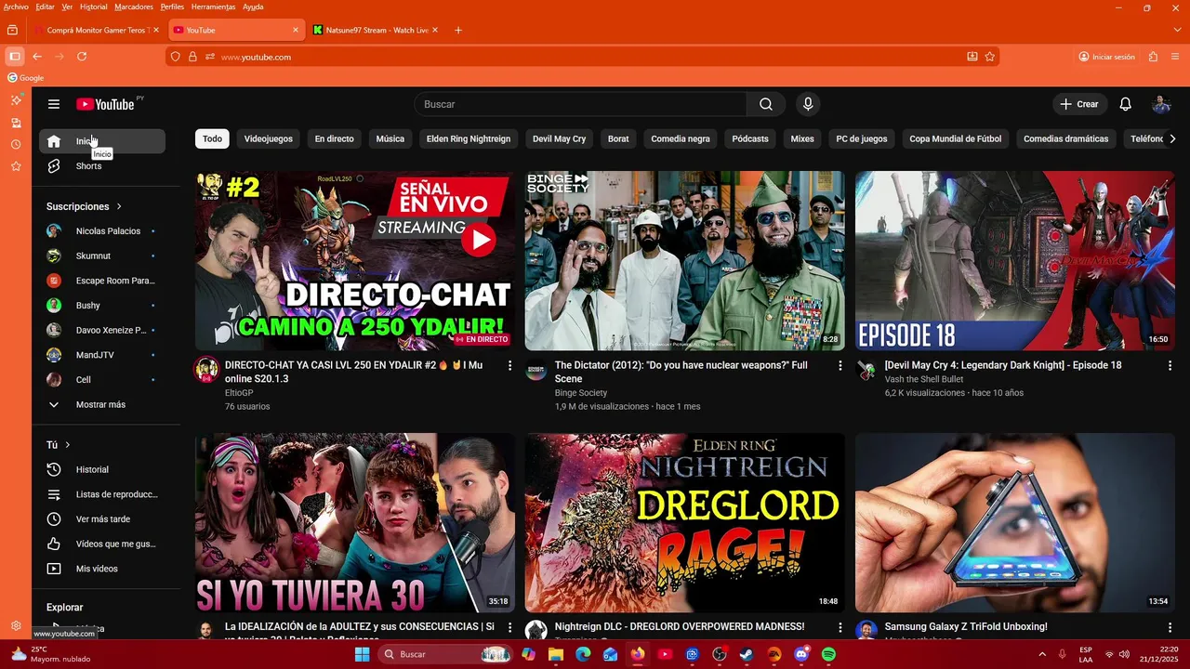Expand subscriptions with Mostrar más
Image resolution: width=1190 pixels, height=669 pixels.
pyautogui.click(x=102, y=404)
